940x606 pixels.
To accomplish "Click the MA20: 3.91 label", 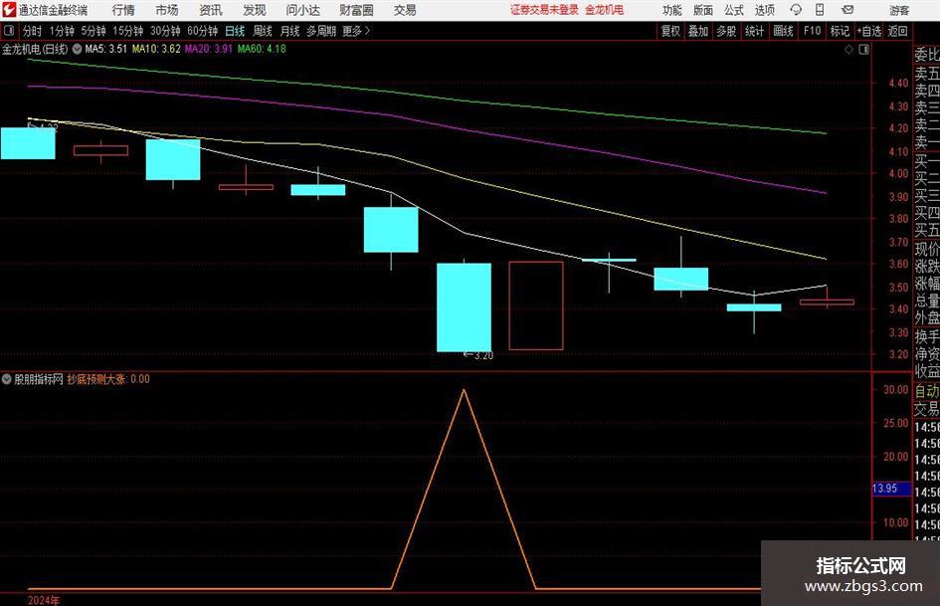I will point(208,49).
